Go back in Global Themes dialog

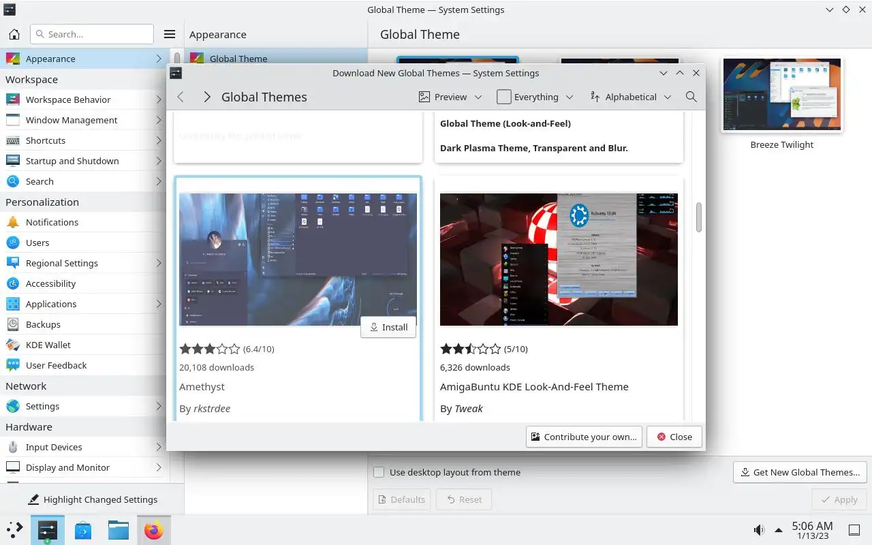181,97
